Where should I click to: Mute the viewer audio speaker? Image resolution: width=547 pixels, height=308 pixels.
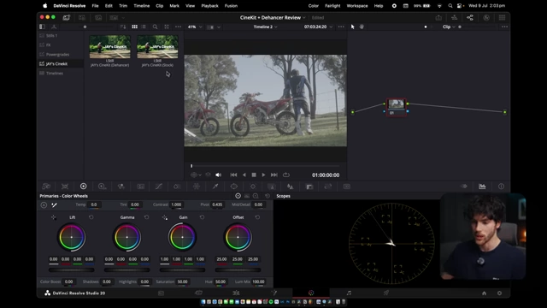tap(219, 175)
